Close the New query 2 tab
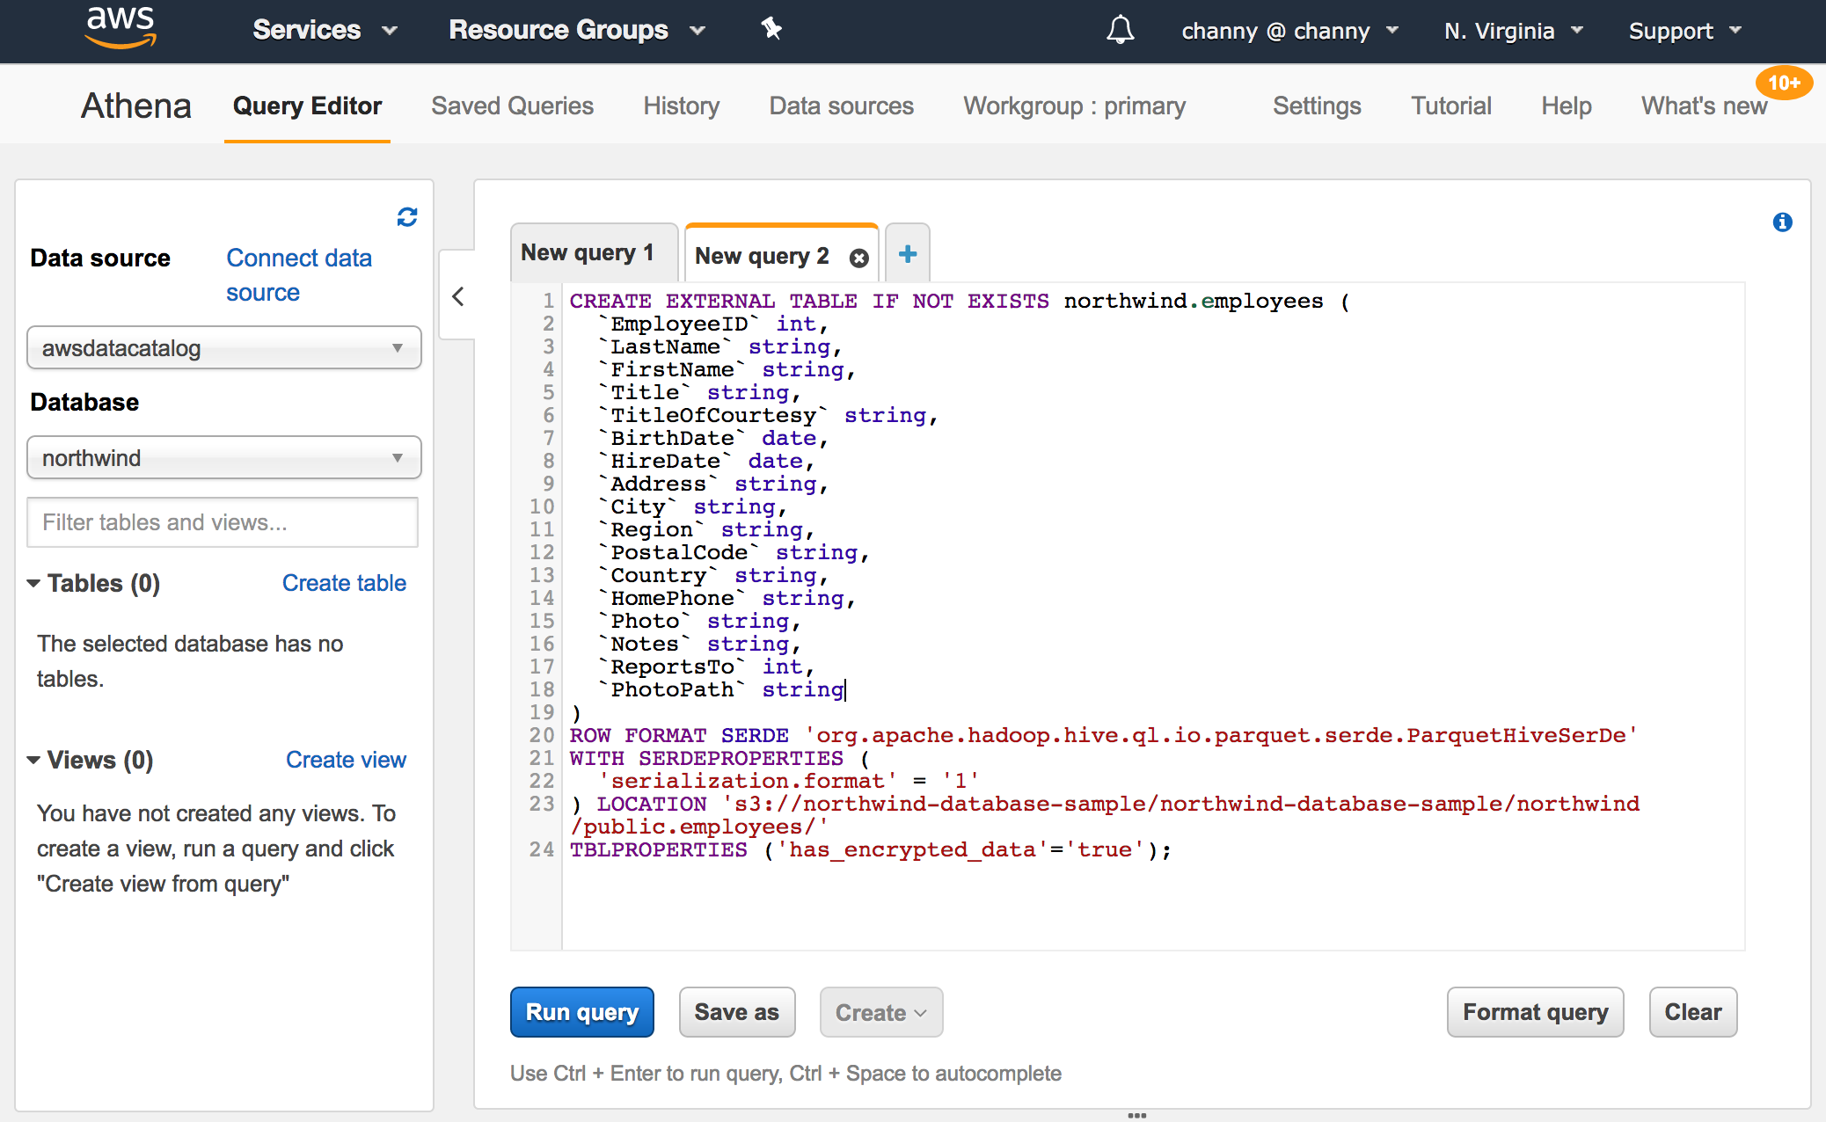1826x1122 pixels. pos(858,258)
